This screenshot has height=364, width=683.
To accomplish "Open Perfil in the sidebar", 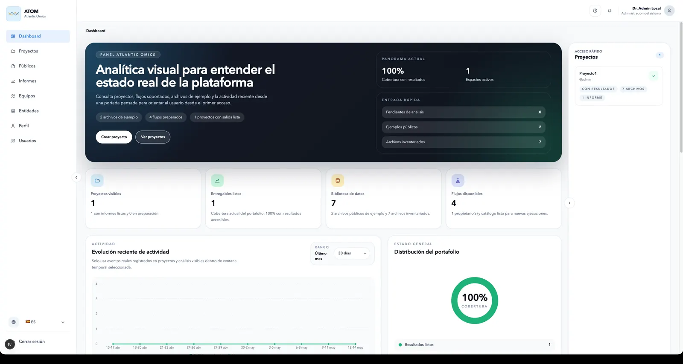I will coord(38,126).
